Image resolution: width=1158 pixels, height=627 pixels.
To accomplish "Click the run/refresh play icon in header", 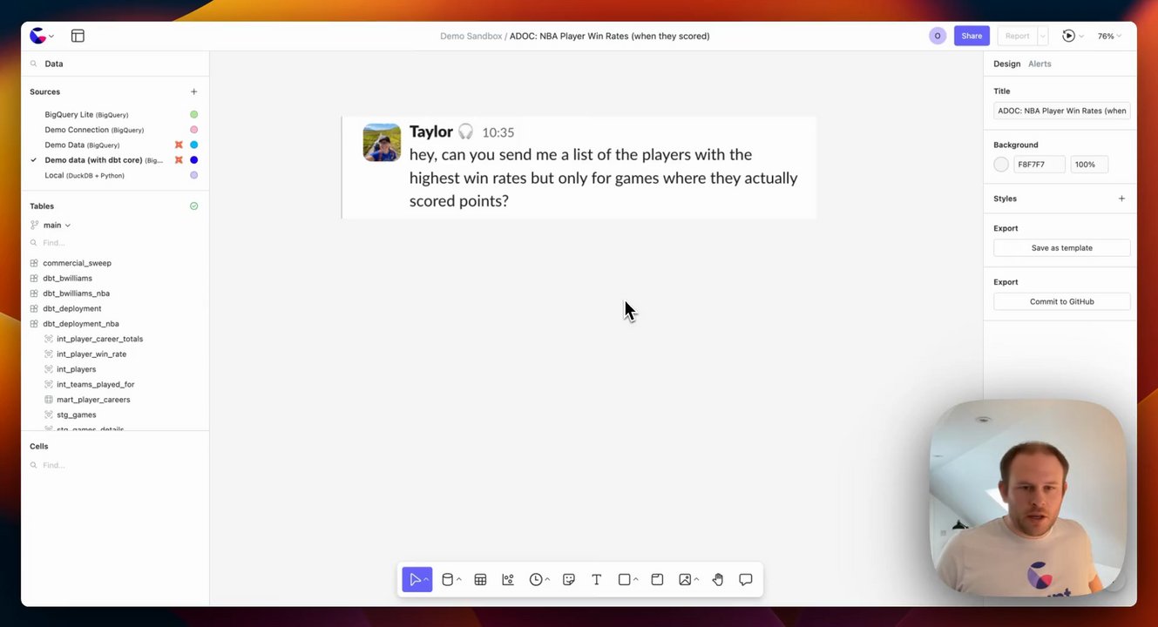I will pos(1068,36).
